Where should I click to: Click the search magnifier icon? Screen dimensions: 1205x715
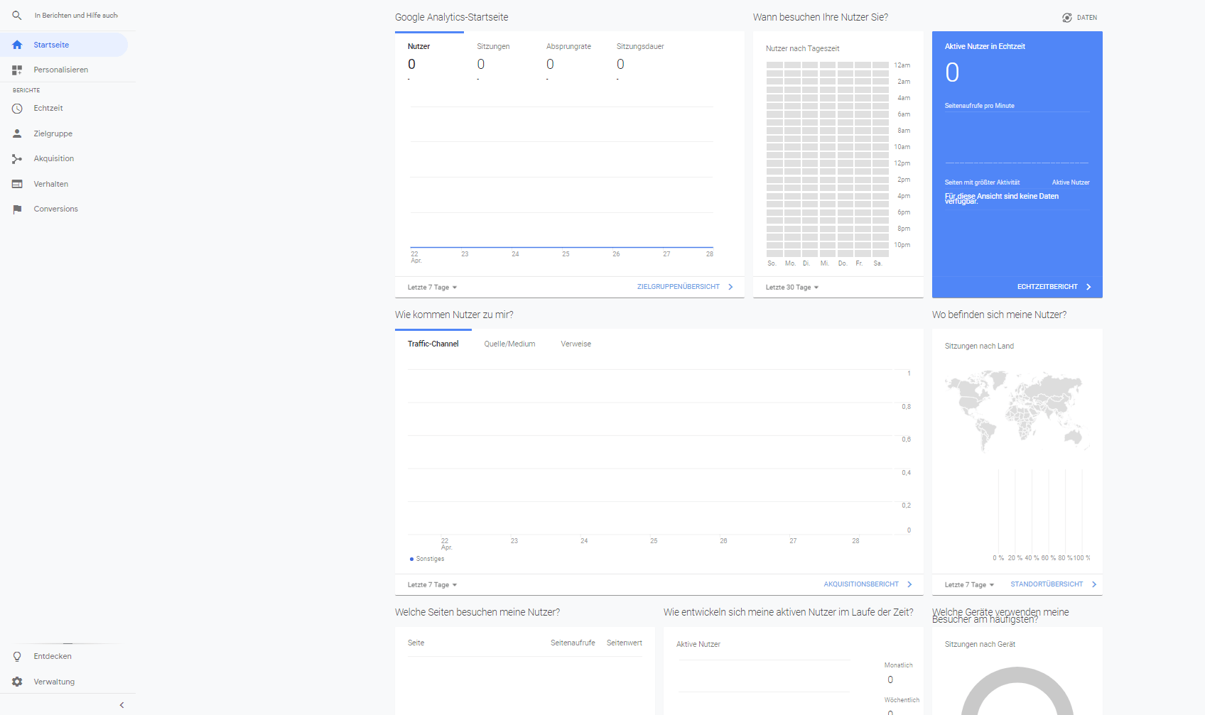point(17,15)
